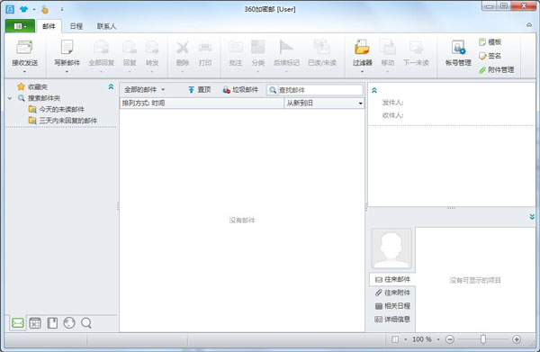Open the green application menu button
Viewport: 540px width, 352px height.
[x=20, y=26]
